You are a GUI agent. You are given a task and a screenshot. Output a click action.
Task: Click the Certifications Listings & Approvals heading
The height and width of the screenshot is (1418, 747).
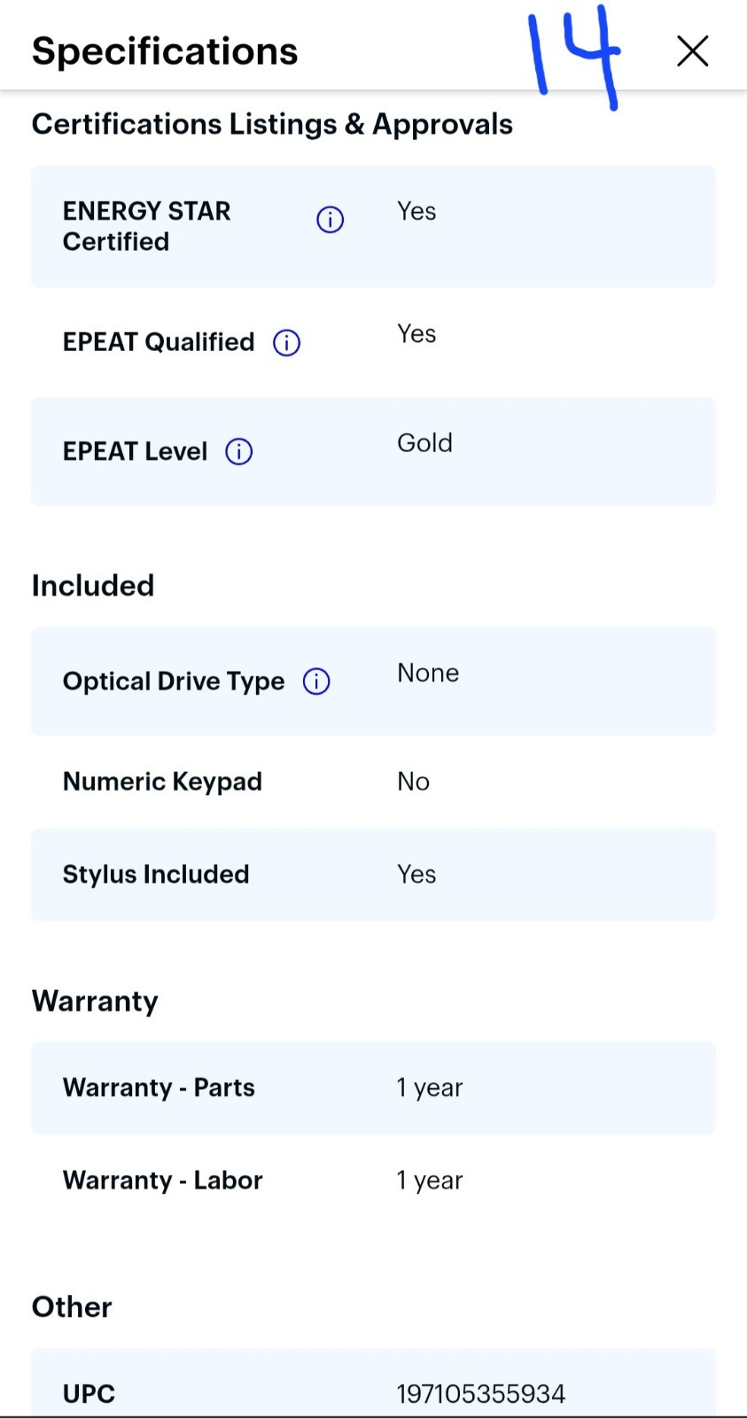(x=272, y=124)
